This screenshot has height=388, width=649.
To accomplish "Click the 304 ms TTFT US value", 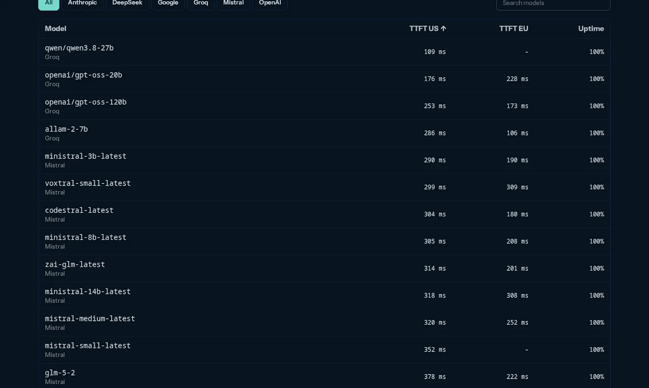I will (435, 214).
